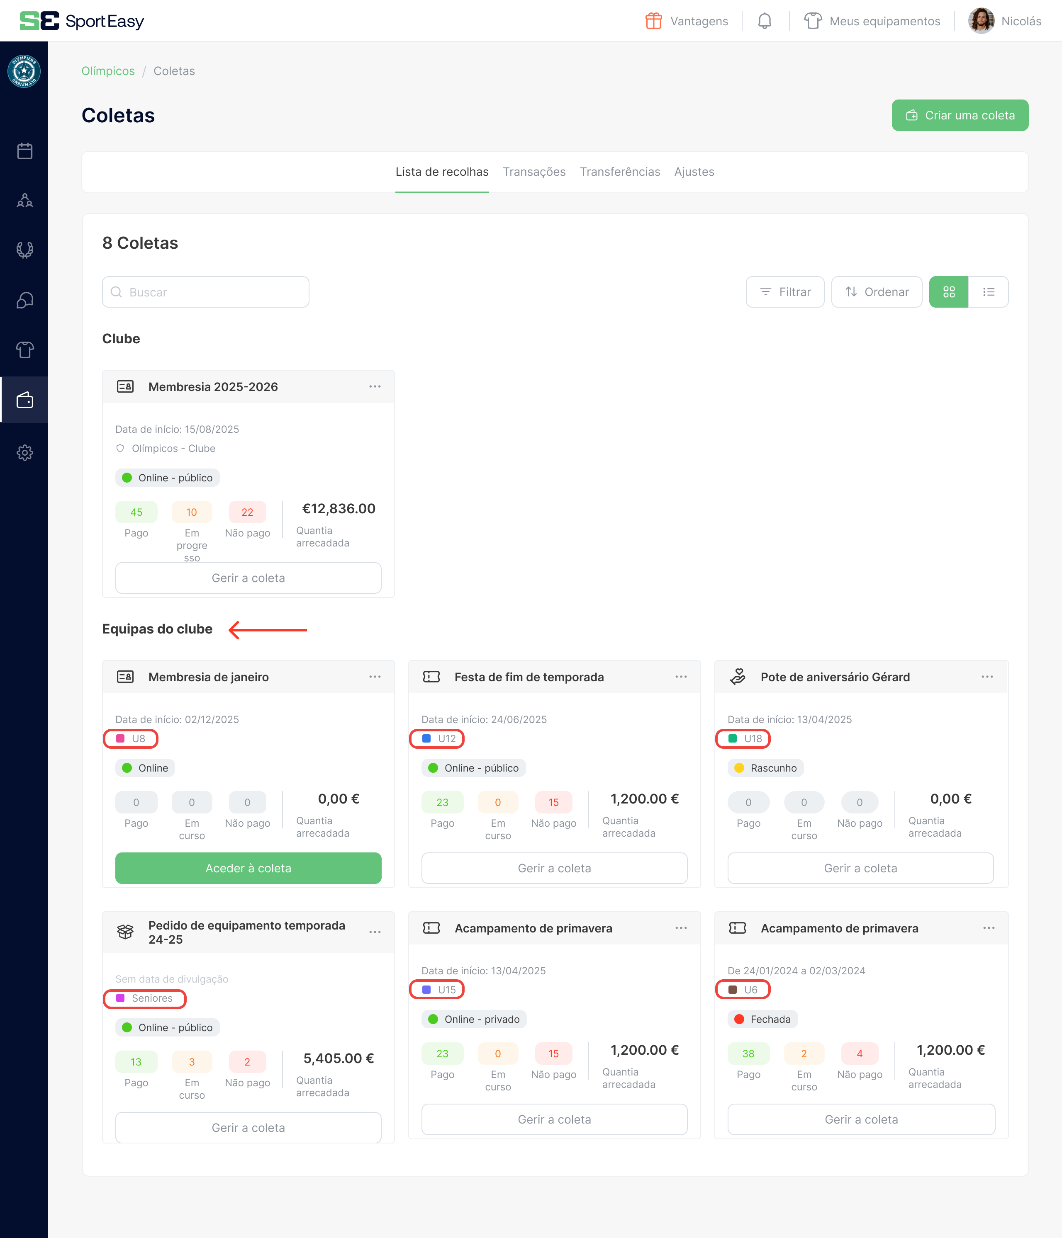The width and height of the screenshot is (1062, 1238).
Task: Open the Ordenar sorting dropdown
Action: pos(877,292)
